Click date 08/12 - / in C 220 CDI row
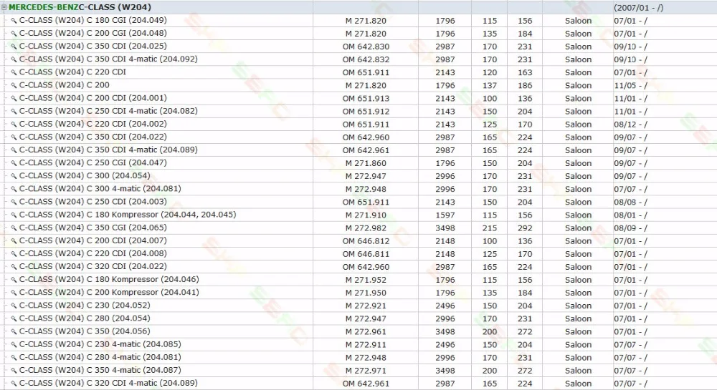This screenshot has height=390, width=717. (x=630, y=124)
